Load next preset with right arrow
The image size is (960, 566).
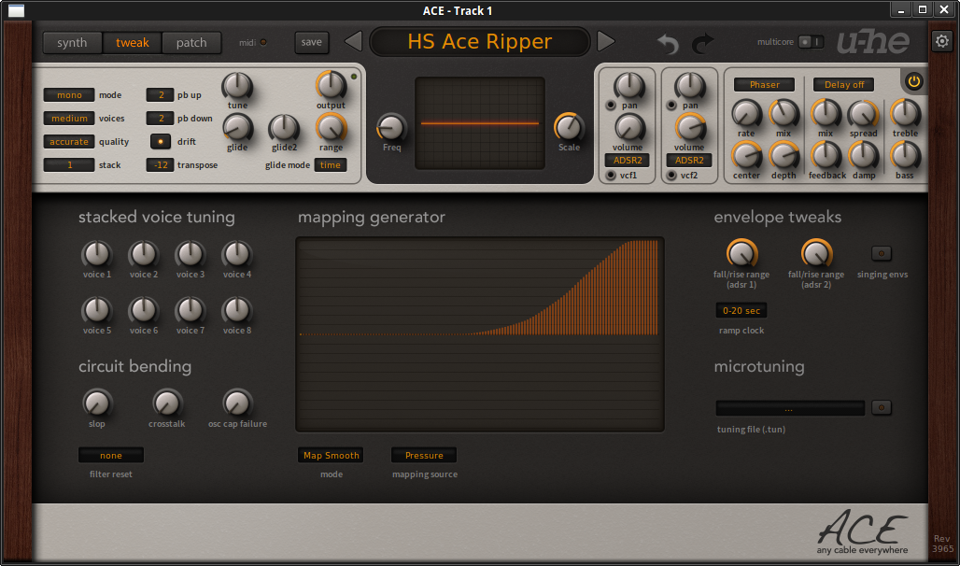pyautogui.click(x=605, y=42)
